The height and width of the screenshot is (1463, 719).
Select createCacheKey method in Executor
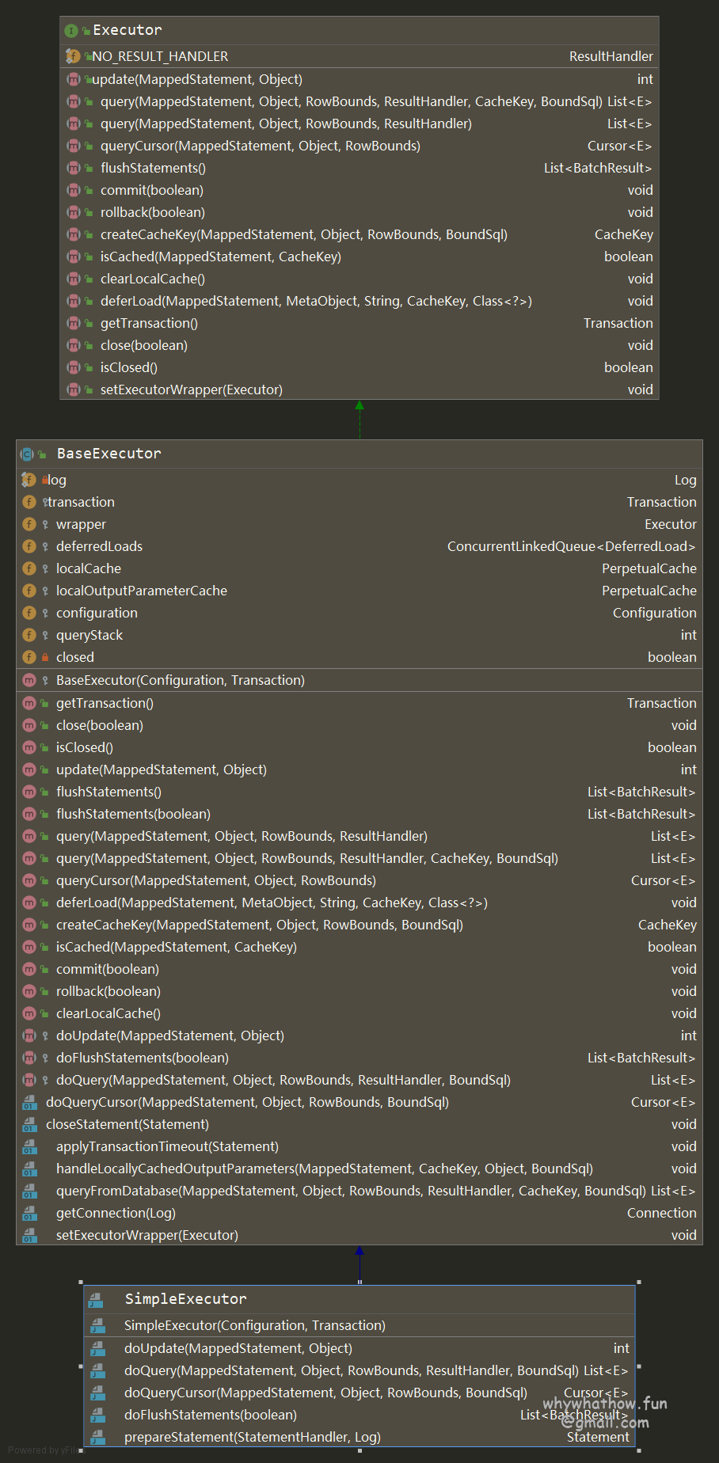(304, 234)
